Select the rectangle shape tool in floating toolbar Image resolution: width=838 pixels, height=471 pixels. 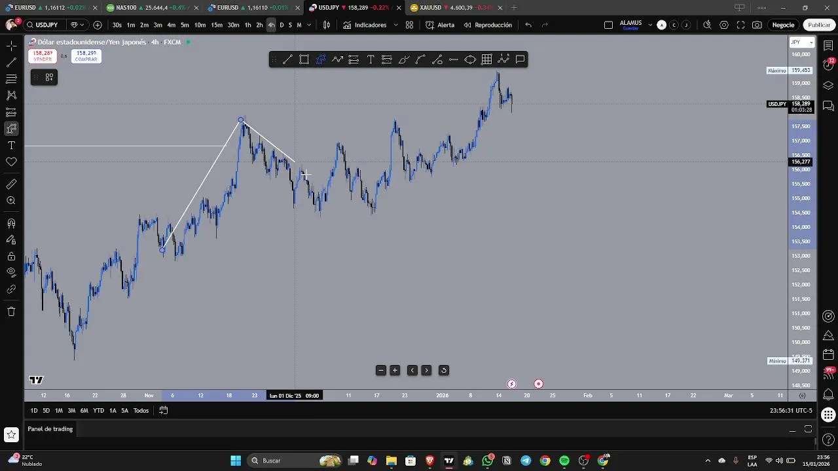(x=304, y=60)
